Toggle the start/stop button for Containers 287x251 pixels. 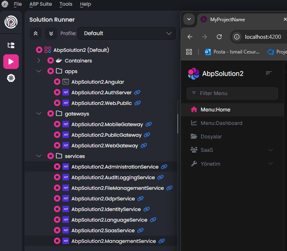(51, 61)
